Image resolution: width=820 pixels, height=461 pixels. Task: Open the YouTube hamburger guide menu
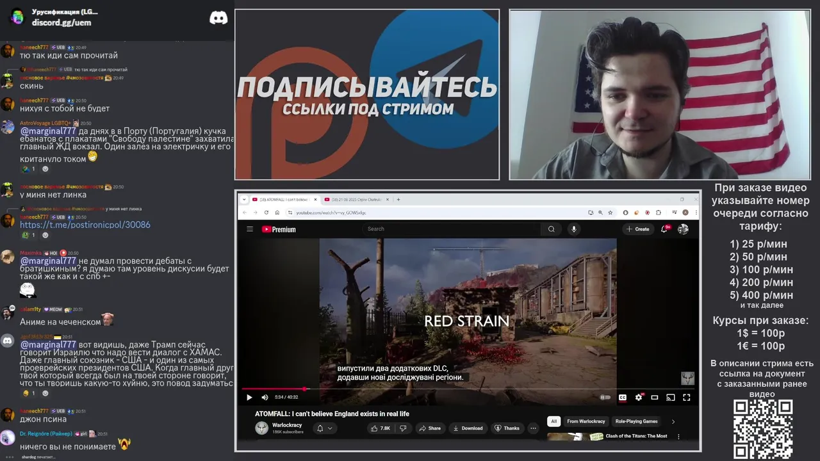coord(250,229)
